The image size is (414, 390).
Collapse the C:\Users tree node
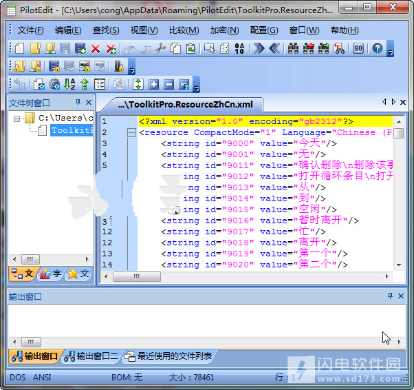pos(17,119)
